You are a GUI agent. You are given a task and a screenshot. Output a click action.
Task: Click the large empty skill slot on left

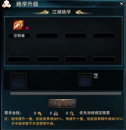18,81
